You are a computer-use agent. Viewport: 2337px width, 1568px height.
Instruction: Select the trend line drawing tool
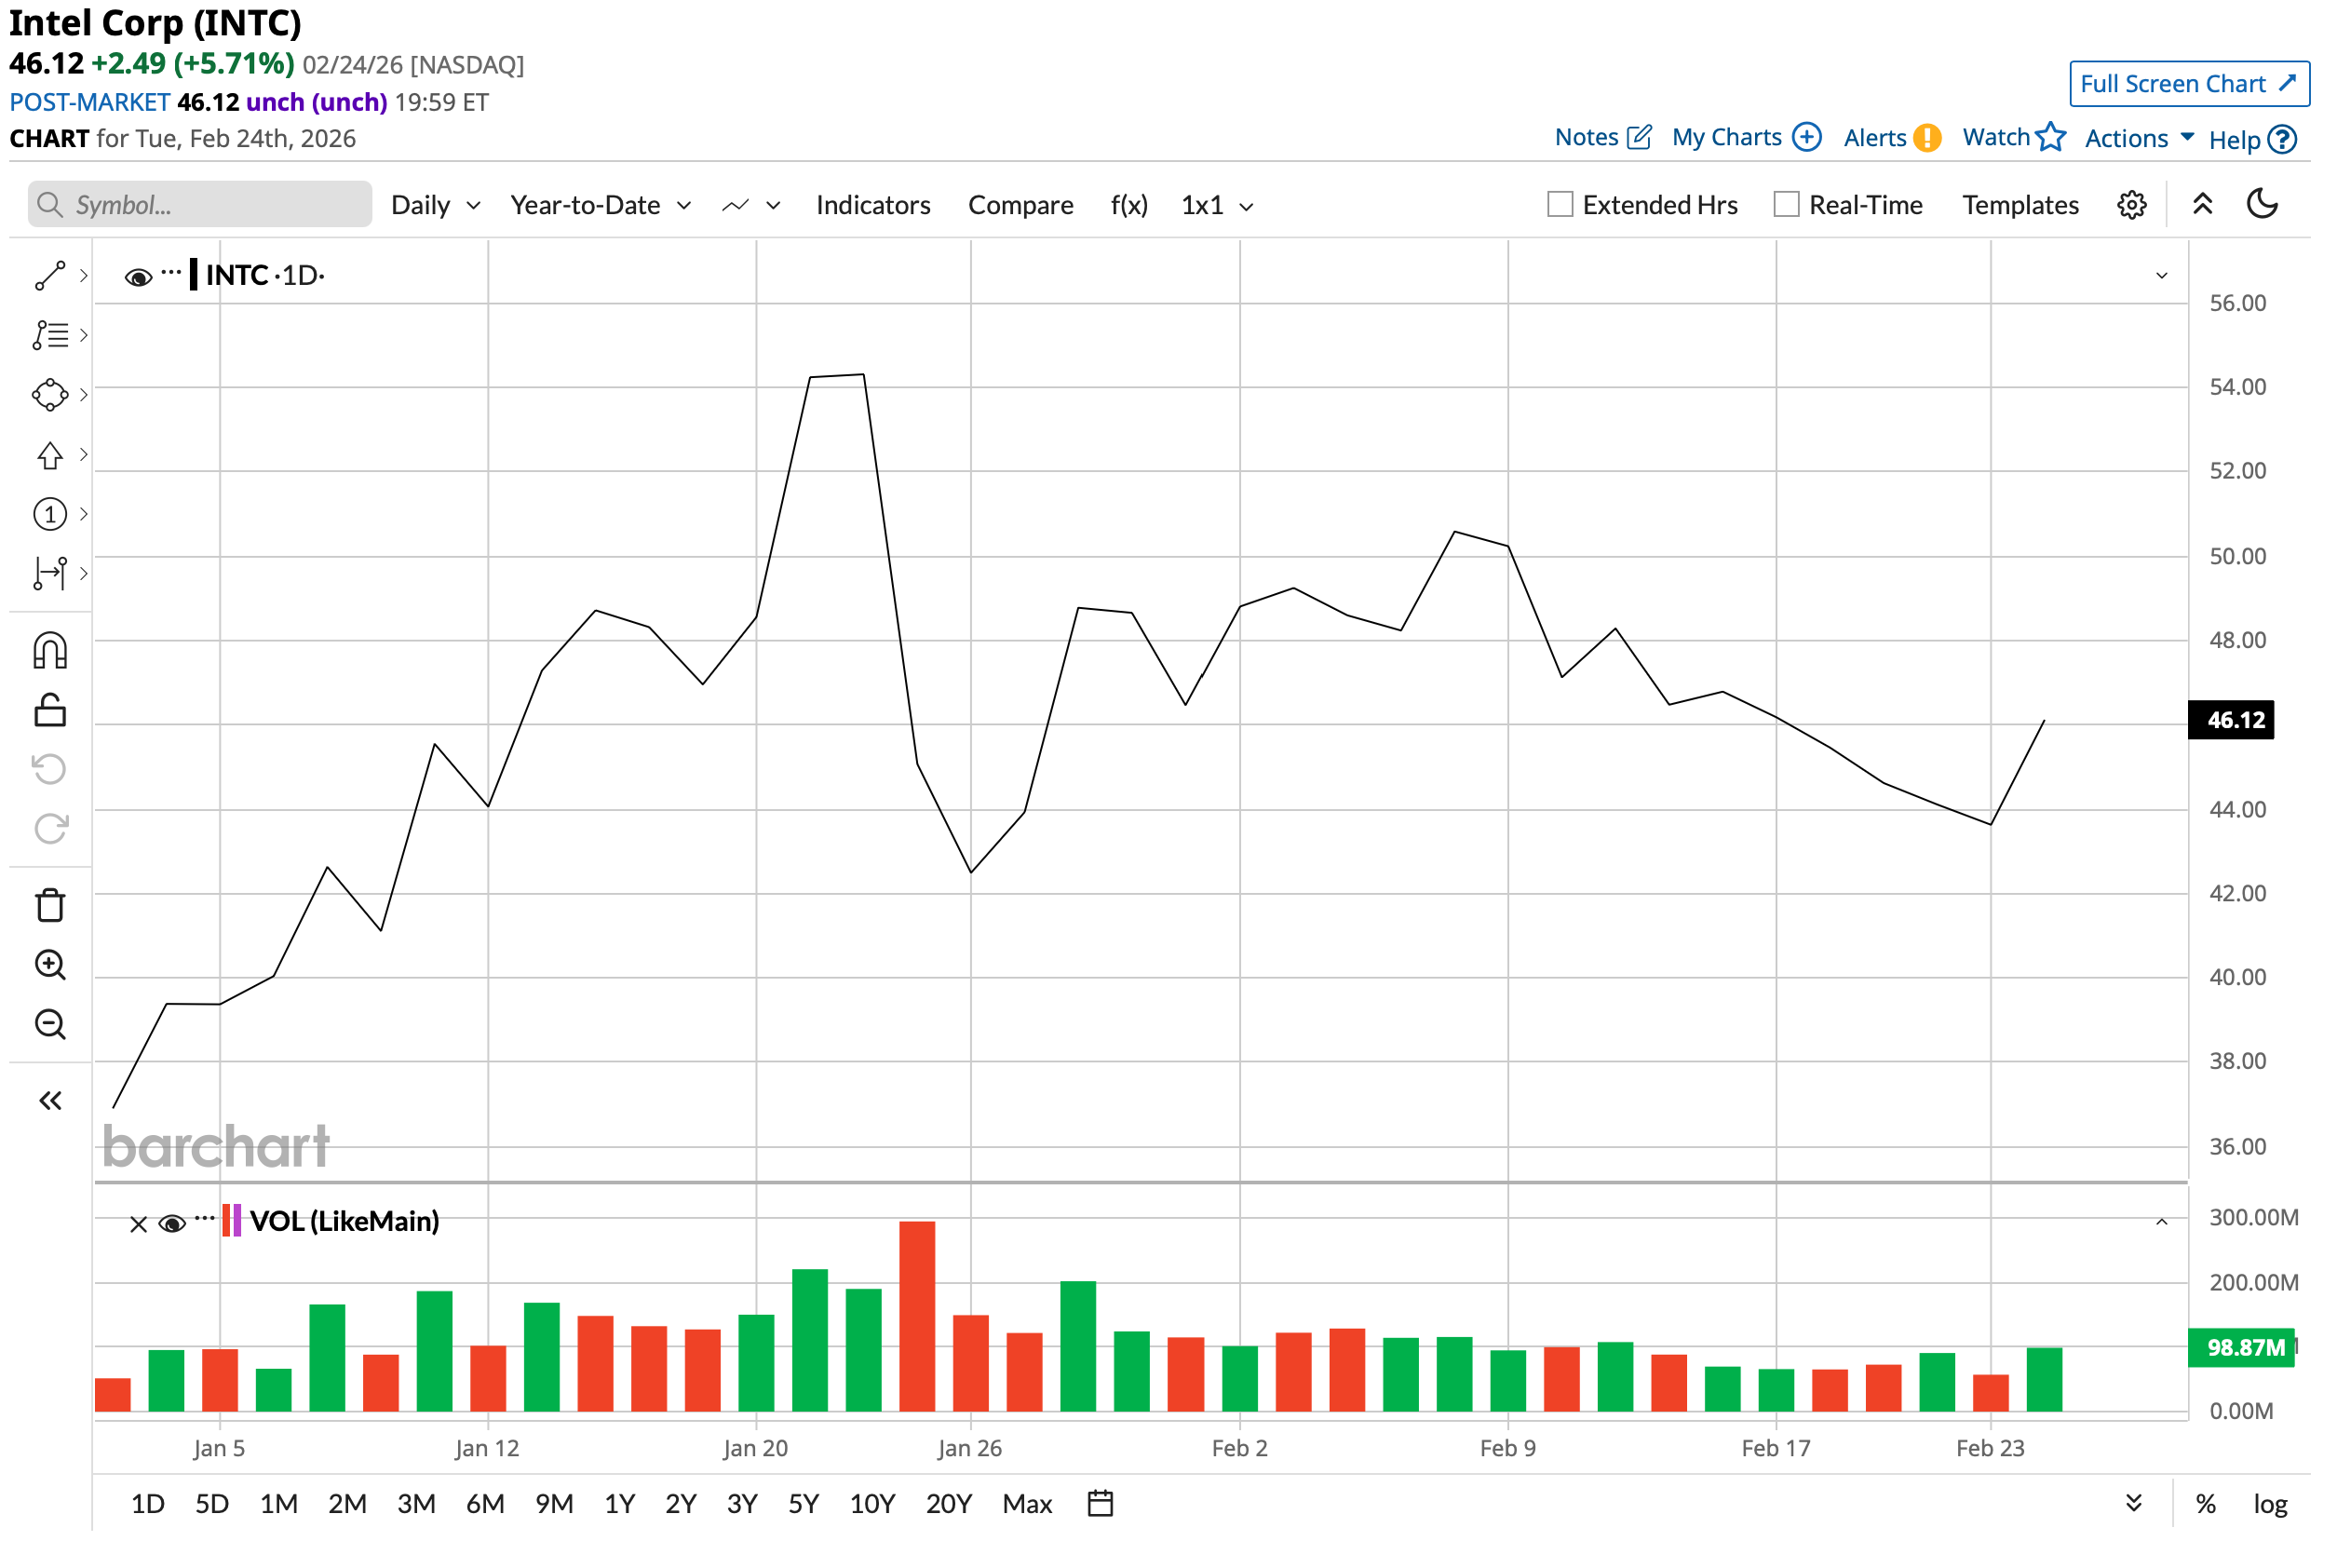point(50,276)
